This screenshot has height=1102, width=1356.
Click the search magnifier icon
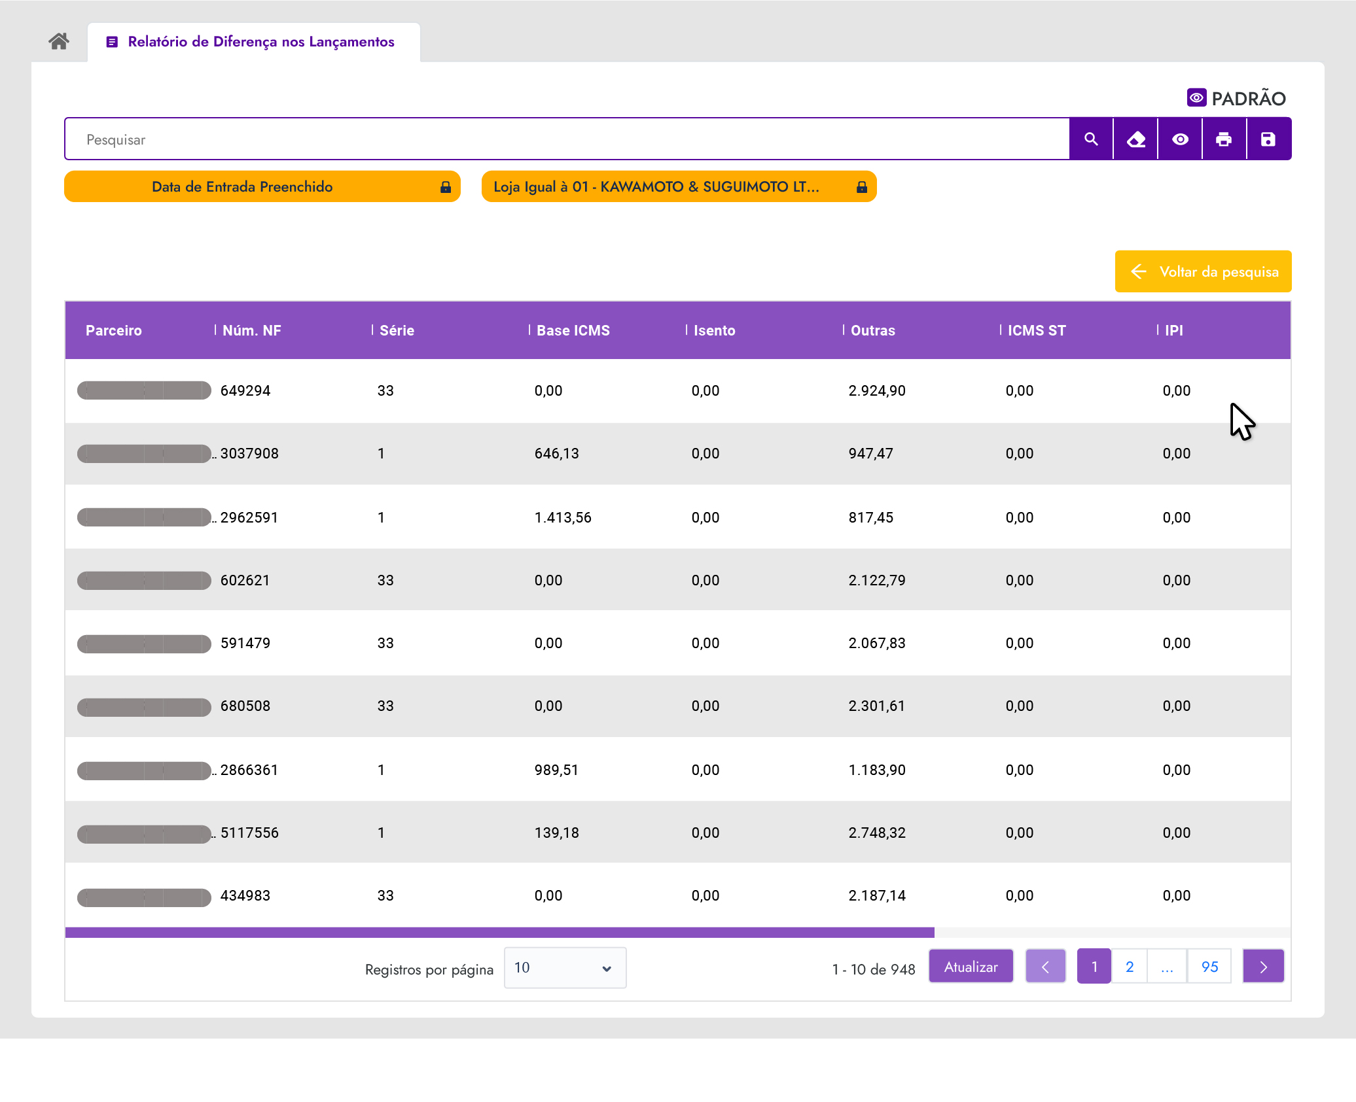click(1091, 139)
